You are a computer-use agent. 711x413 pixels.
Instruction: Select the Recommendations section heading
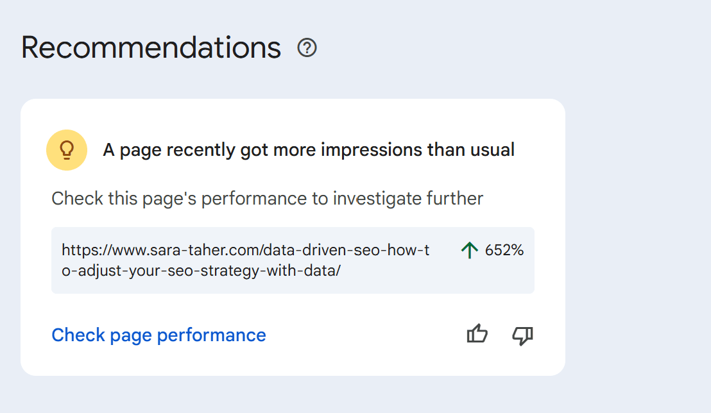[151, 47]
